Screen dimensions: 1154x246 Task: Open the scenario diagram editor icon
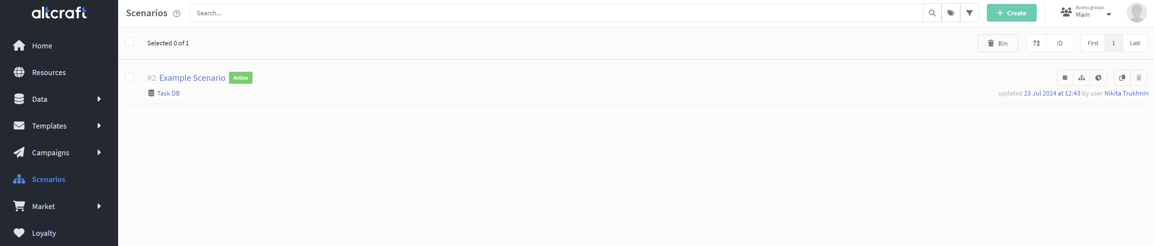pyautogui.click(x=1082, y=78)
